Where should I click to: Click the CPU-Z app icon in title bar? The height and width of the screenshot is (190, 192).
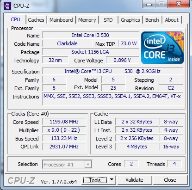[x=7, y=6]
